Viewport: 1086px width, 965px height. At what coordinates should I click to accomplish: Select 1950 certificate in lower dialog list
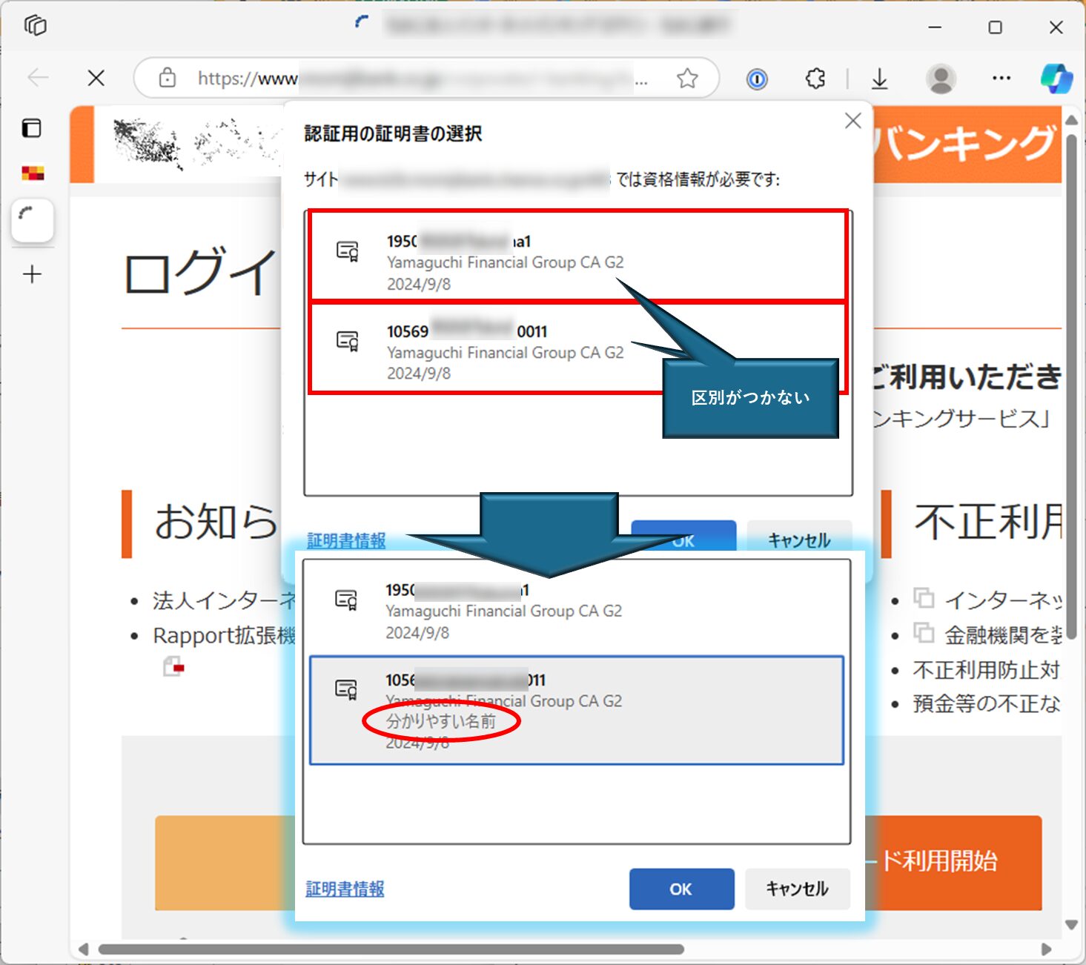(x=577, y=609)
